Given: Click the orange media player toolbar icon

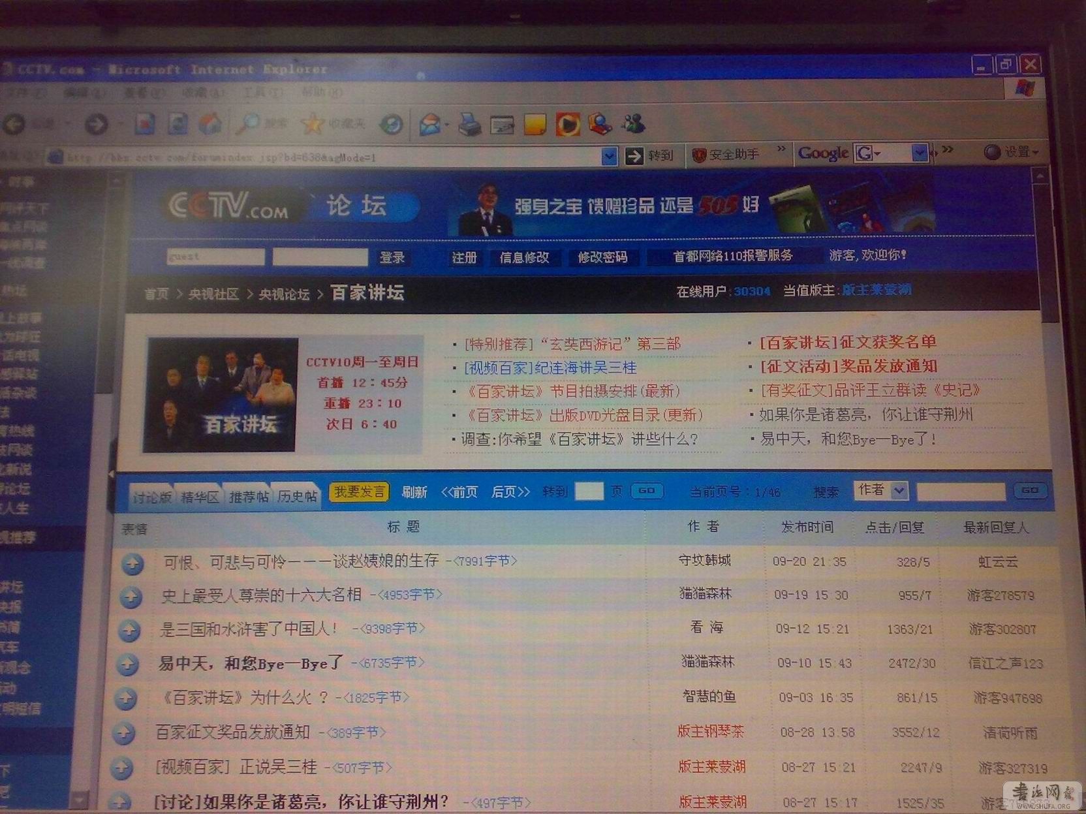Looking at the screenshot, I should pos(567,124).
